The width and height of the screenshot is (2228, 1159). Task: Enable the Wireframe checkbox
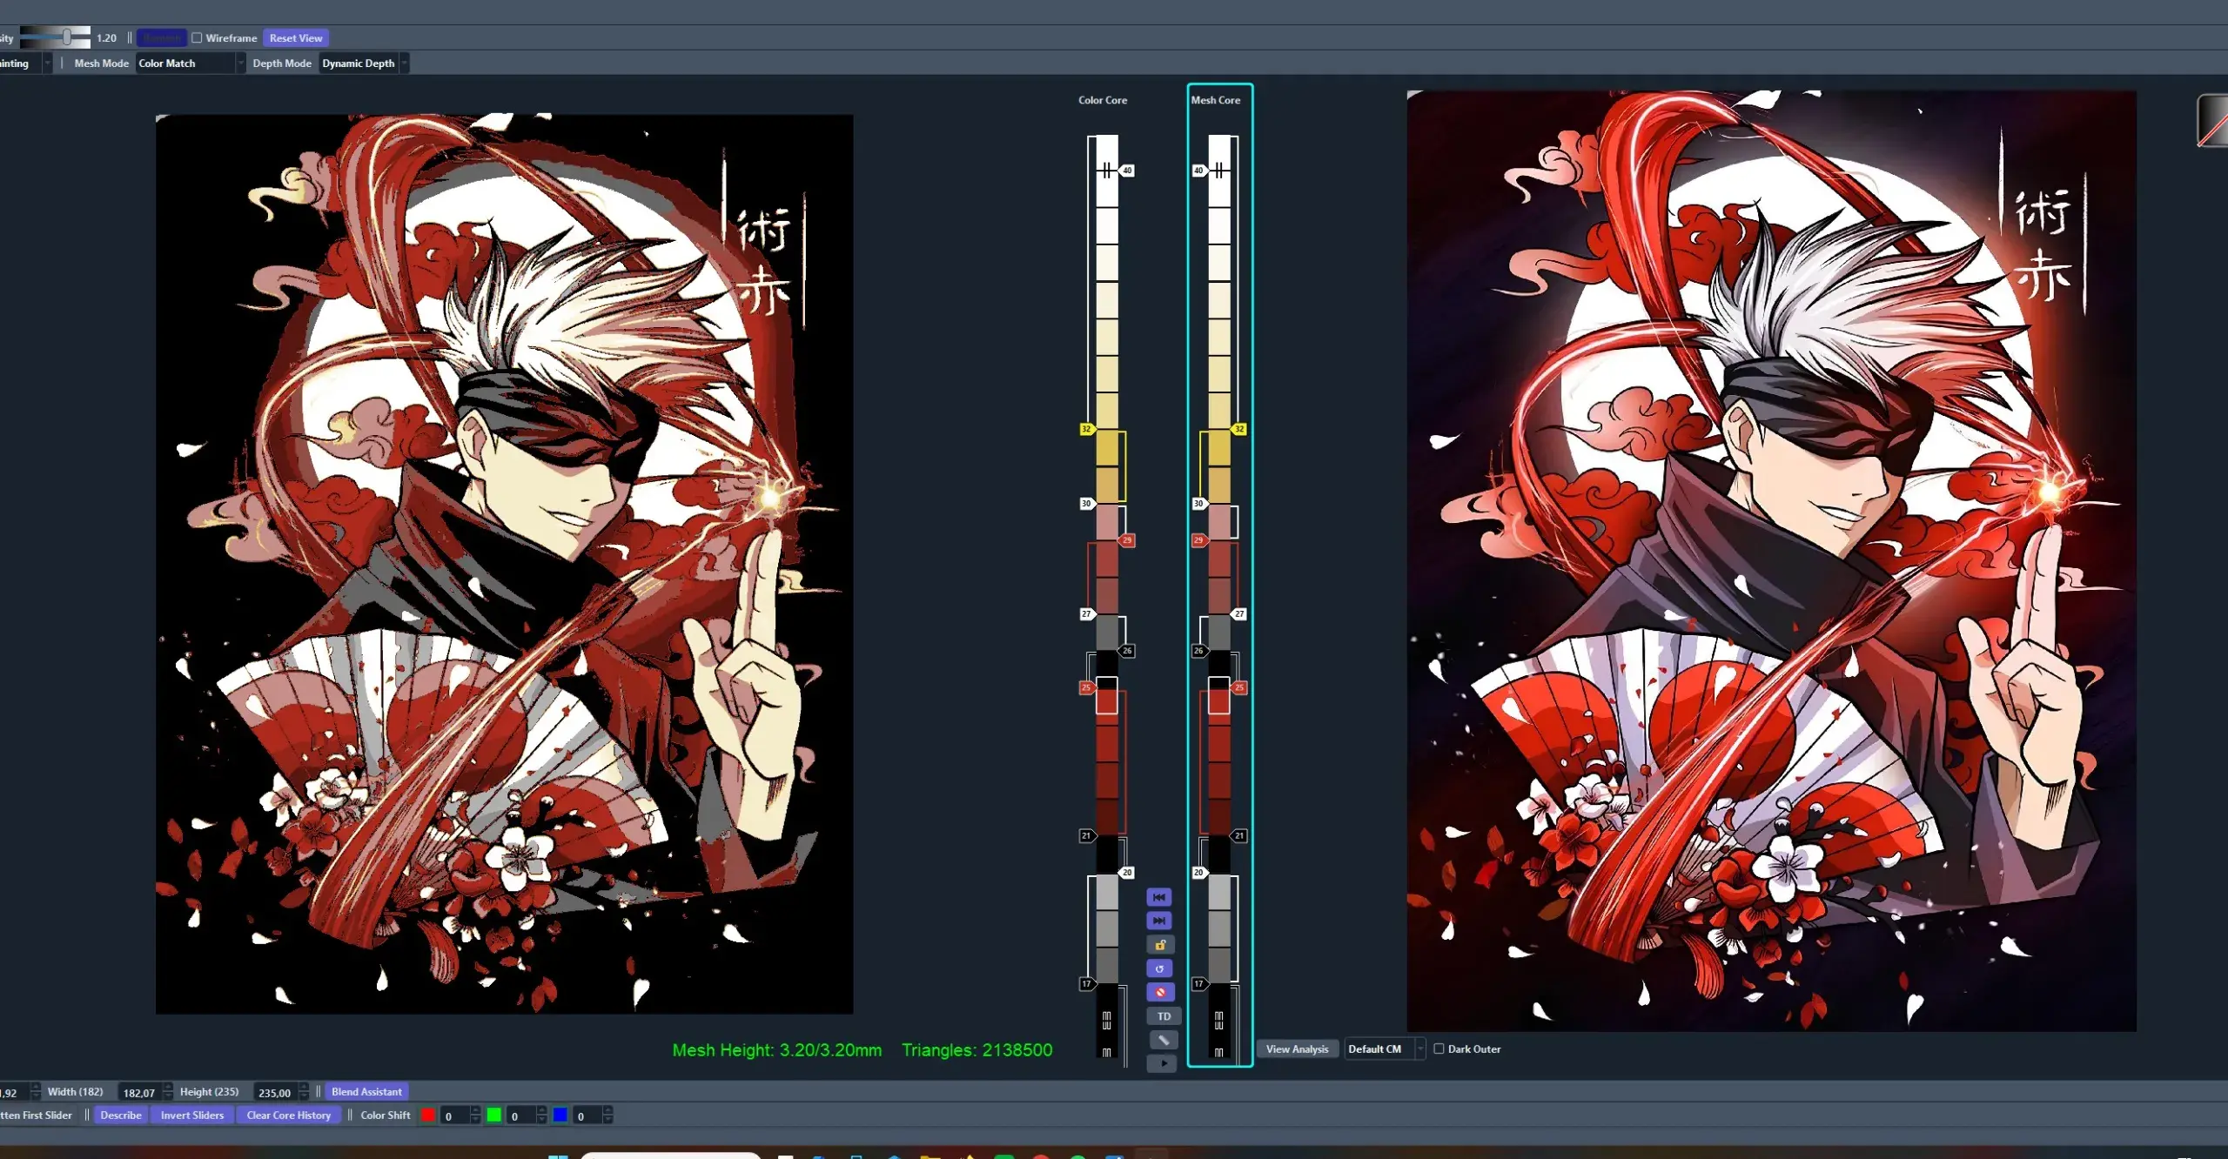tap(197, 37)
